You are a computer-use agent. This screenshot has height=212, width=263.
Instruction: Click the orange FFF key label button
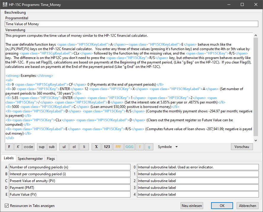click(118, 147)
